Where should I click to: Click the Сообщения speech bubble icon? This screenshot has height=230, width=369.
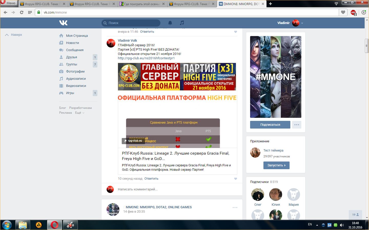pyautogui.click(x=61, y=50)
